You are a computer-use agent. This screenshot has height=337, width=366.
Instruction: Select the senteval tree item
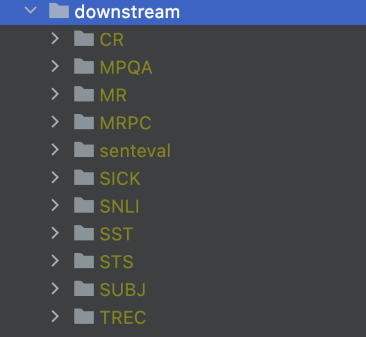pos(135,150)
